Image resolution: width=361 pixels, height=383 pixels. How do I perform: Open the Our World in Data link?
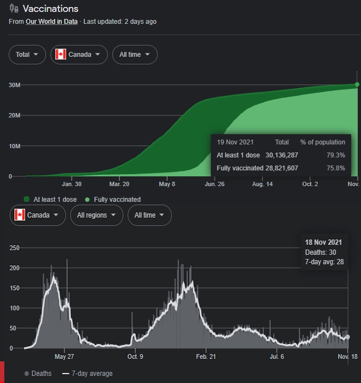[x=51, y=22]
